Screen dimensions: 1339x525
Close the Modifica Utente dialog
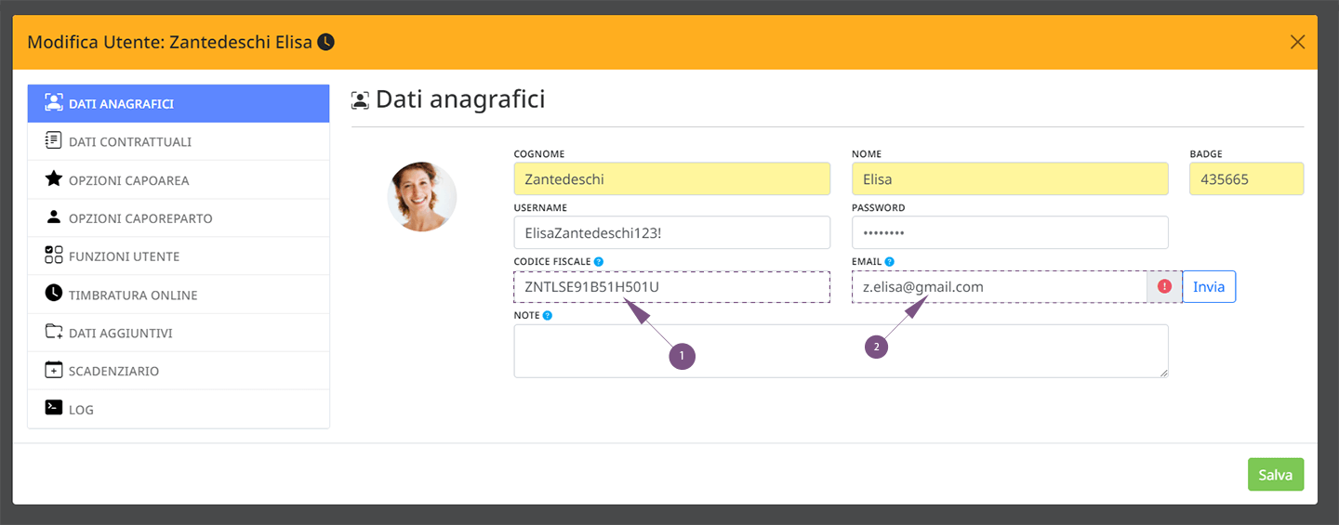1298,42
